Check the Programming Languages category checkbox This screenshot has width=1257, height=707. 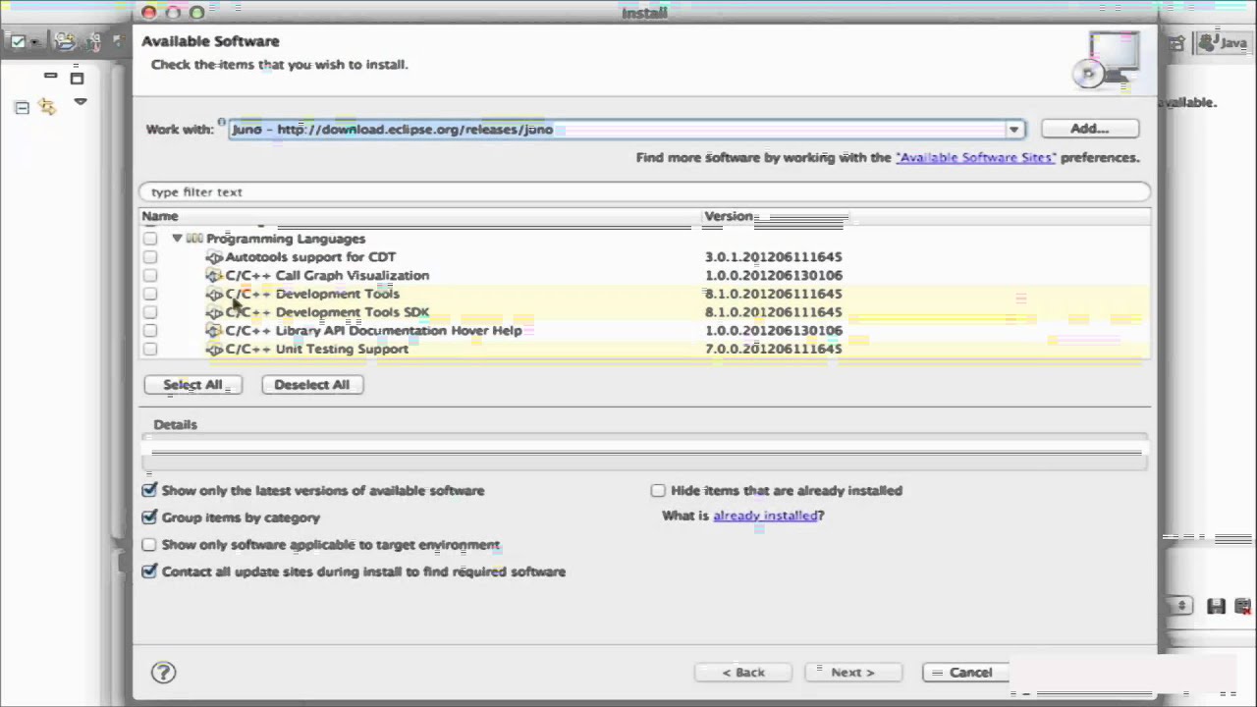point(149,239)
